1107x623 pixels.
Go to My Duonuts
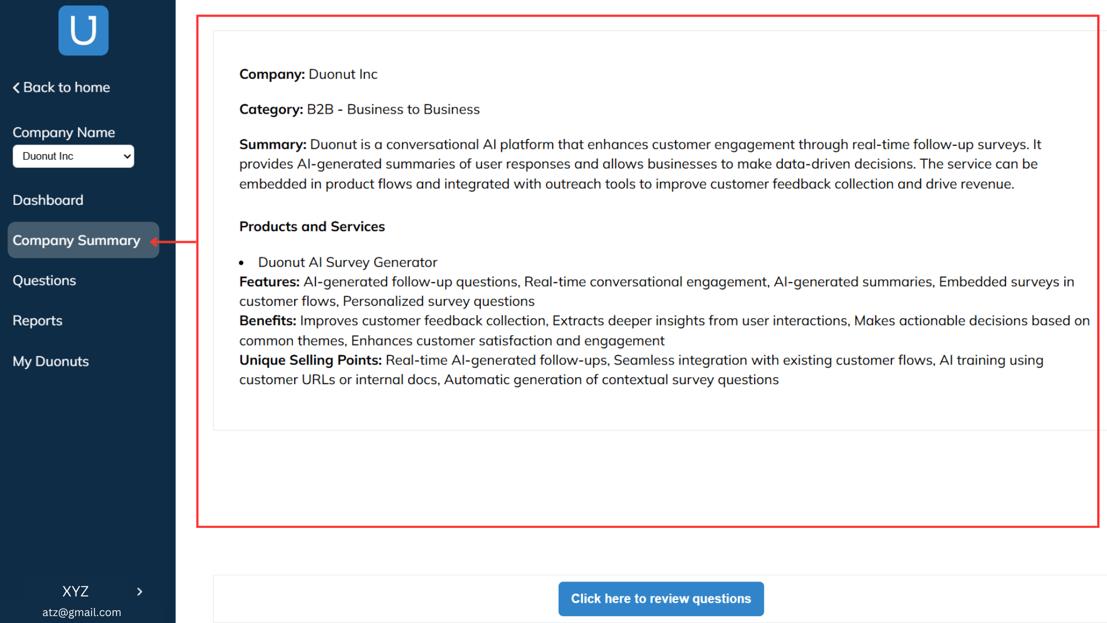coord(51,362)
